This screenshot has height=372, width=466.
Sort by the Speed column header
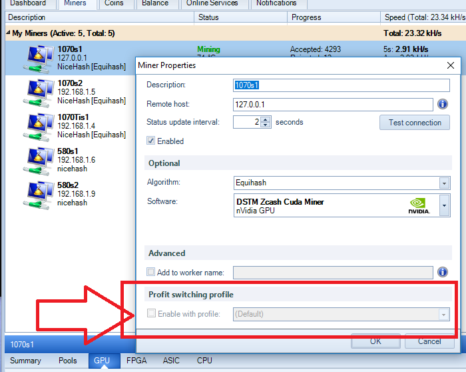coord(423,17)
